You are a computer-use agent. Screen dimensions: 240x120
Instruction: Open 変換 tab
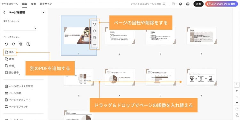click(x=33, y=4)
